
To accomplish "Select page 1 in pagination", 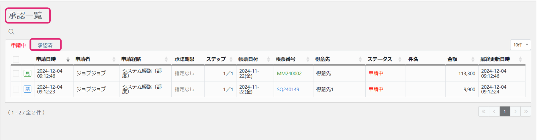I will 505,112.
